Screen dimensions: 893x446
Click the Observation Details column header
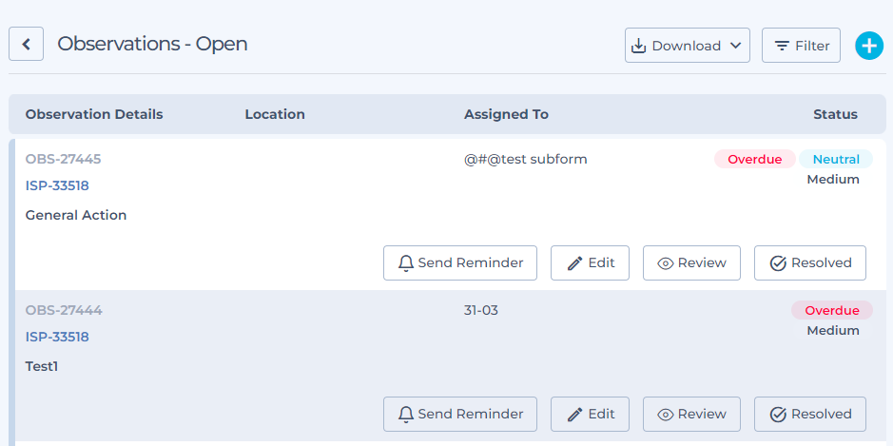(94, 114)
